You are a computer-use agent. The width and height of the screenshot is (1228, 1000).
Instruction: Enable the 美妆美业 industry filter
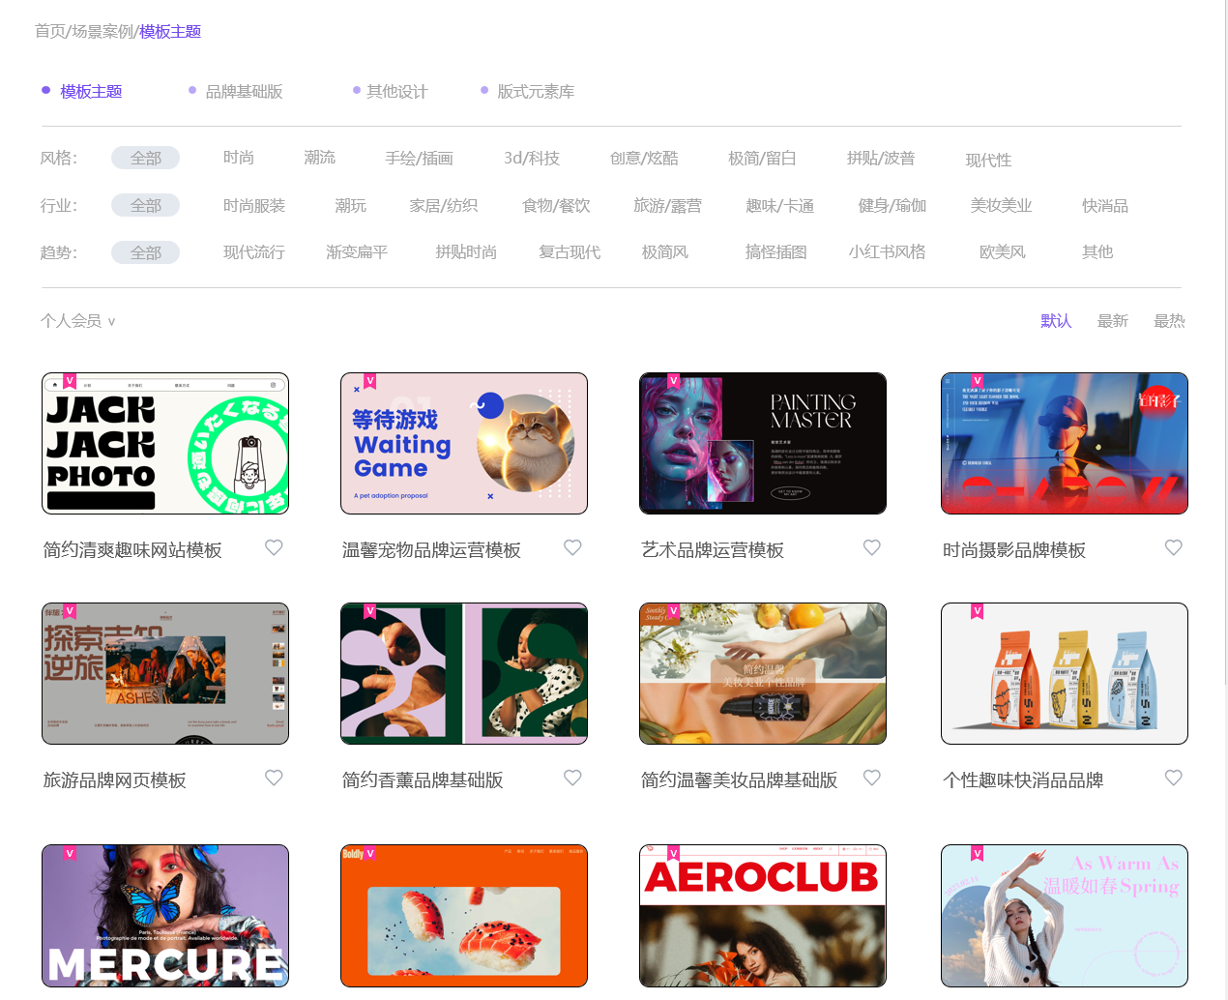[1002, 205]
